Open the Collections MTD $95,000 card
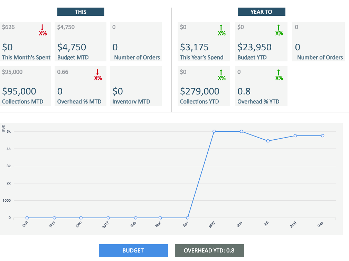Image resolution: width=349 pixels, height=261 pixels. tap(25, 86)
